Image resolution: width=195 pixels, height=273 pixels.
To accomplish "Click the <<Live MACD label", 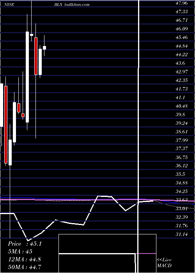I will [x=164, y=262].
